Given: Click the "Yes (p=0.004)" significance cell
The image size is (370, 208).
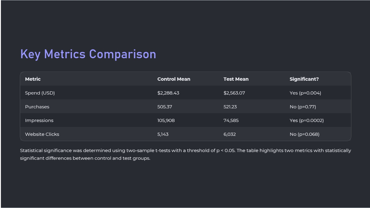Looking at the screenshot, I should pos(305,93).
